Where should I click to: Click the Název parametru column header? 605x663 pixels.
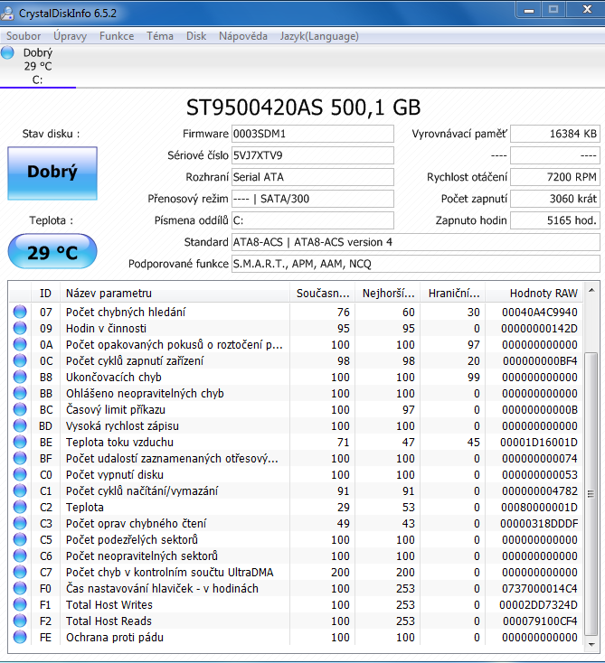(x=175, y=293)
